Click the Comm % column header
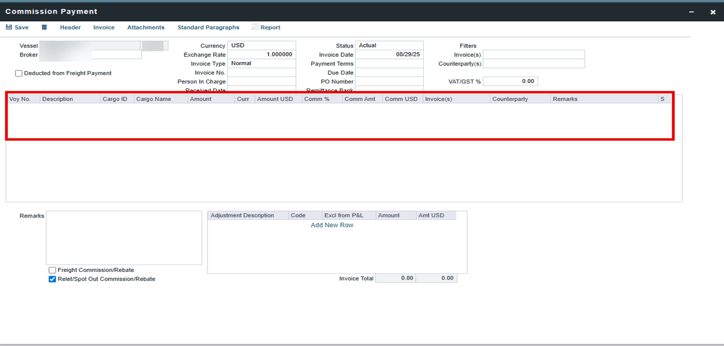 click(317, 99)
